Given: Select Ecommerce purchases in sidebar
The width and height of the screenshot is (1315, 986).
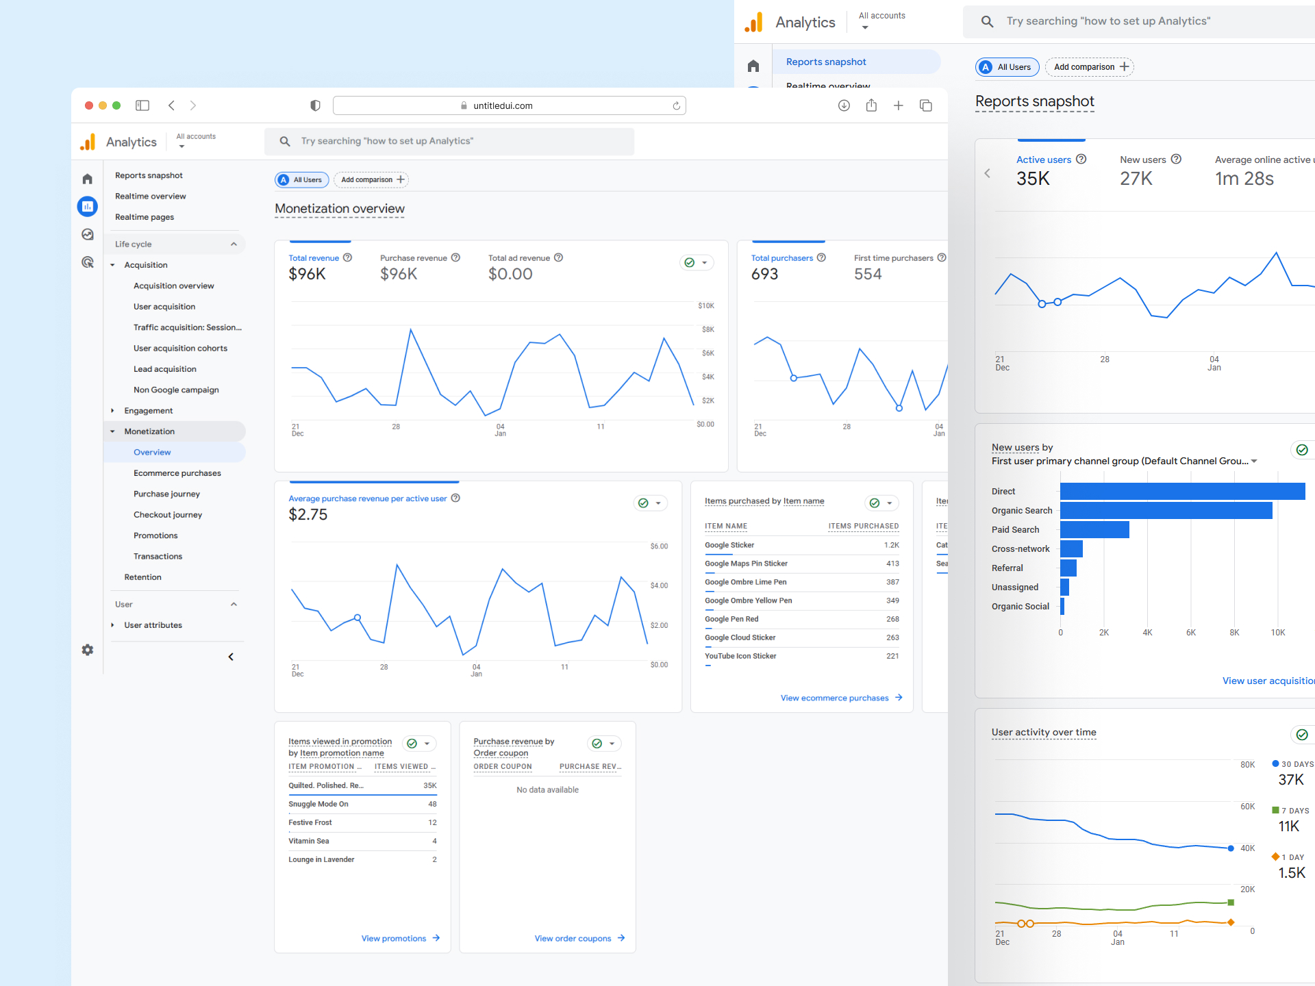Looking at the screenshot, I should click(177, 473).
